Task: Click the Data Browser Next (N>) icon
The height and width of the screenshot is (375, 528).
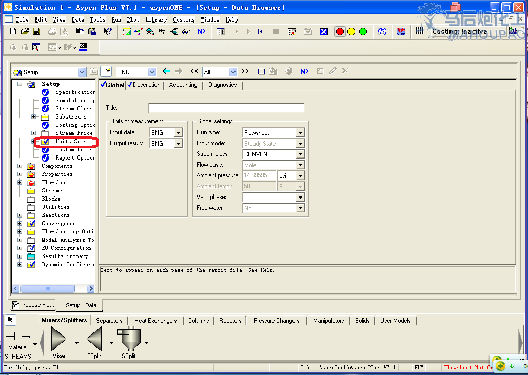Action: (304, 71)
